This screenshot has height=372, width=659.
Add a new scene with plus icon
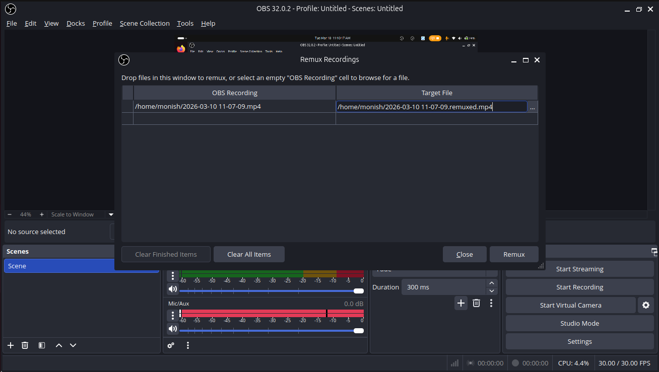[11, 345]
